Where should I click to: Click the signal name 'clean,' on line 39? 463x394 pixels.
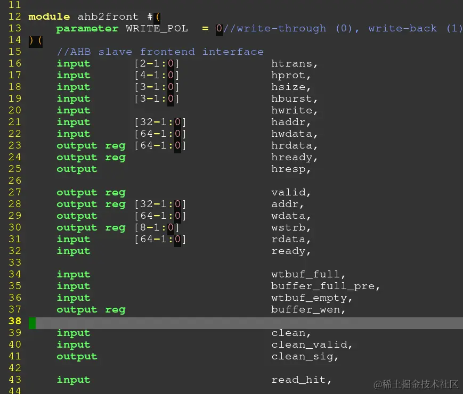point(291,333)
